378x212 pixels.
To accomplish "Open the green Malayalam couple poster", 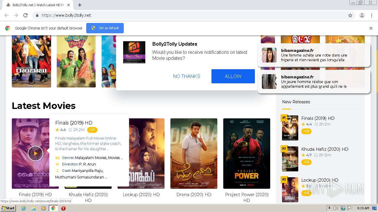I will coord(76,61).
